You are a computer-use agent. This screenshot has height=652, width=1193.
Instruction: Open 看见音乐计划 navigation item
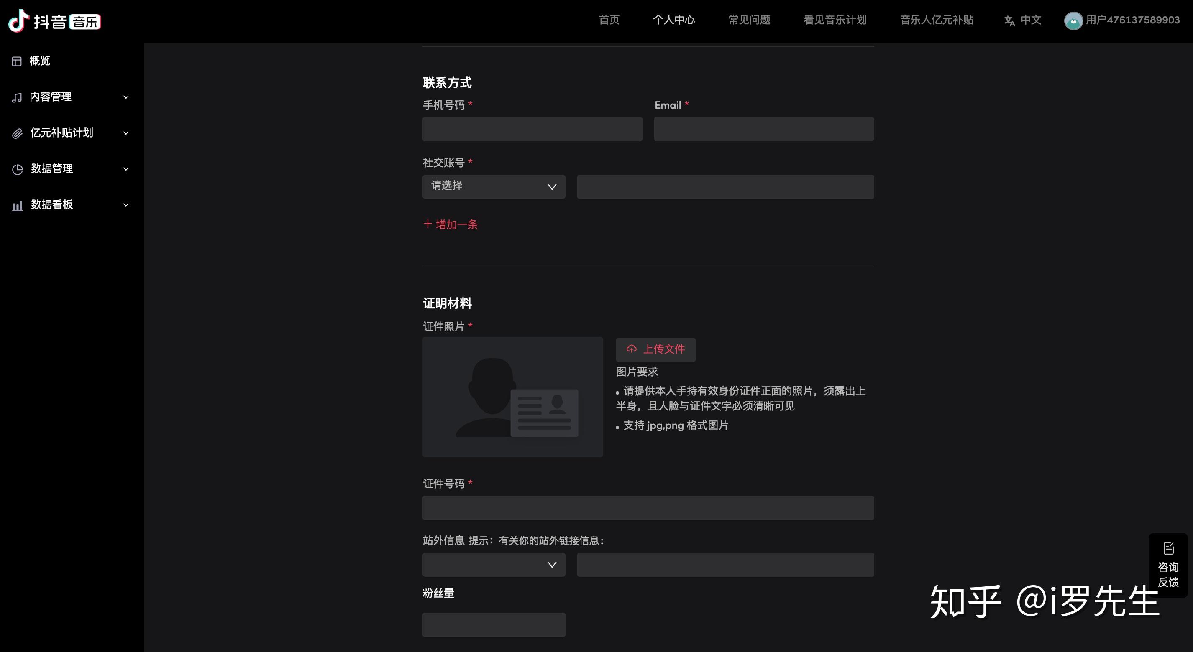[x=835, y=20]
